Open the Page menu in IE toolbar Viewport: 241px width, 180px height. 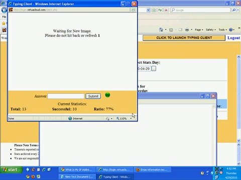[x=199, y=29]
